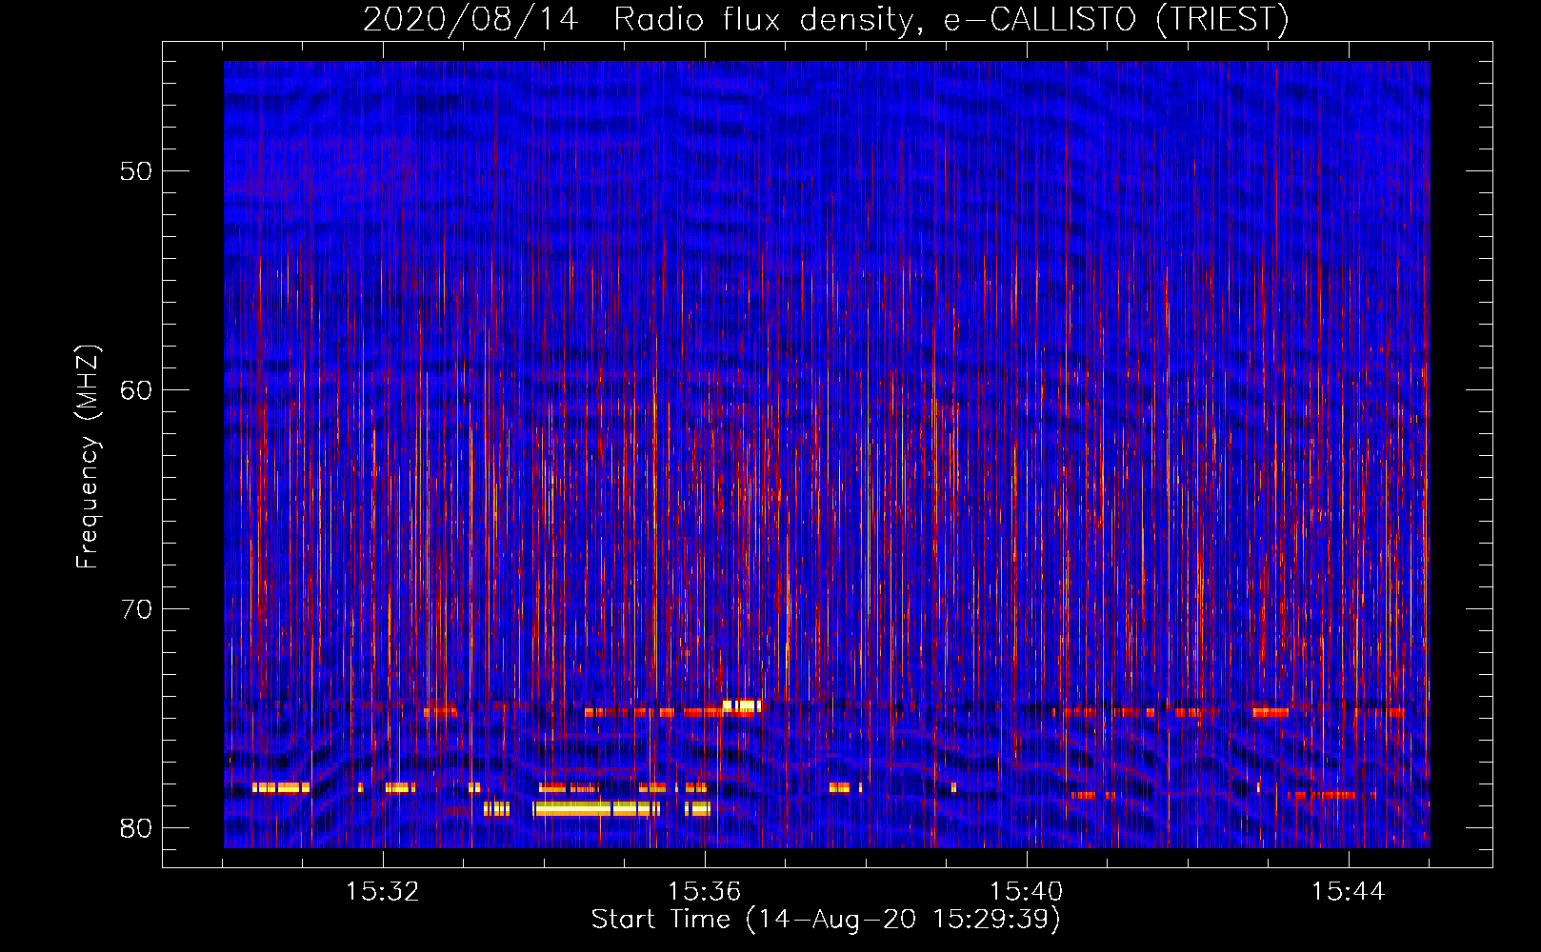
Task: Click the date 2020/08/14 in the title
Action: (x=470, y=20)
